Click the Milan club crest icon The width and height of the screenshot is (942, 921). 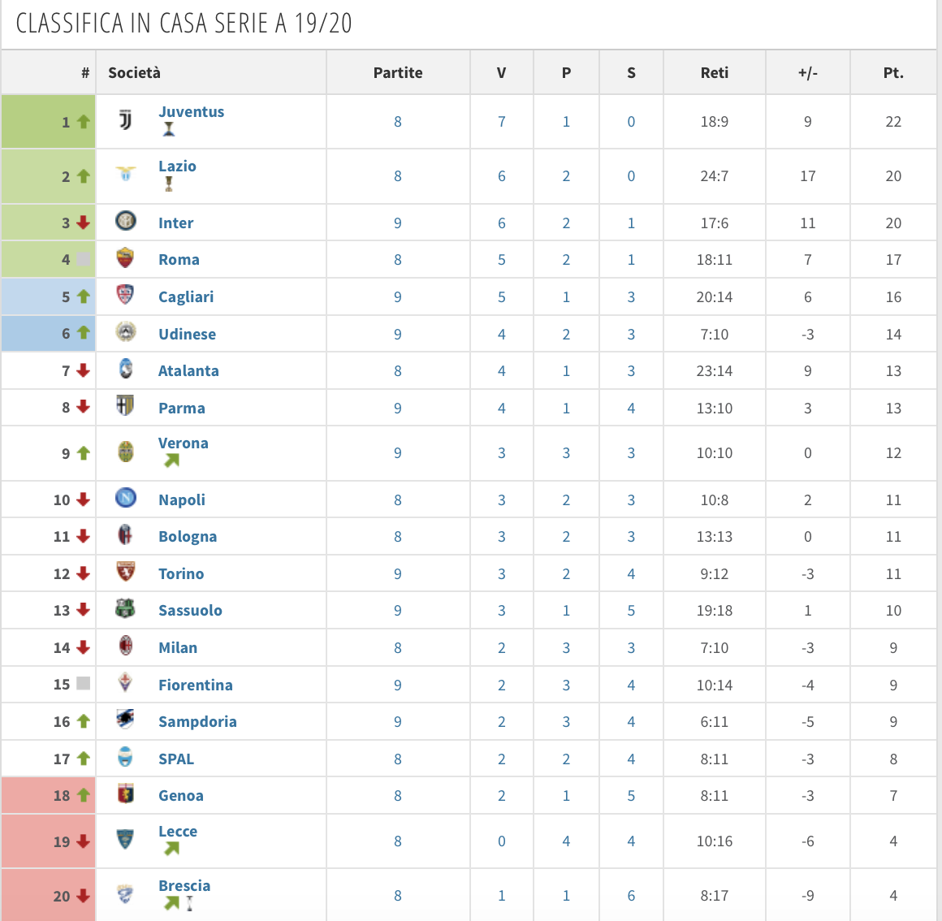[x=125, y=646]
